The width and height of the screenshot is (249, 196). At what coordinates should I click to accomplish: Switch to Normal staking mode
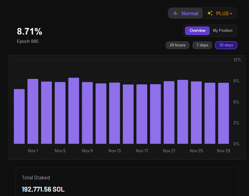pyautogui.click(x=186, y=13)
